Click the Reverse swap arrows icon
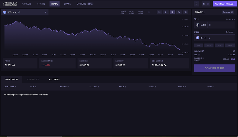 (232, 12)
